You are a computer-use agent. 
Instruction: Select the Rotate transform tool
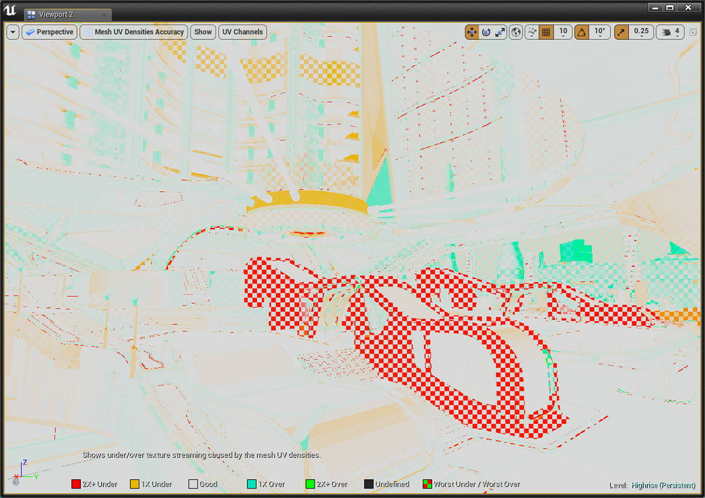(486, 32)
